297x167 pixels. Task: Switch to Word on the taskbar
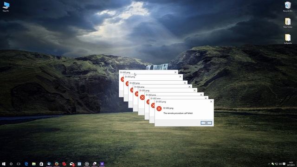pos(79,164)
